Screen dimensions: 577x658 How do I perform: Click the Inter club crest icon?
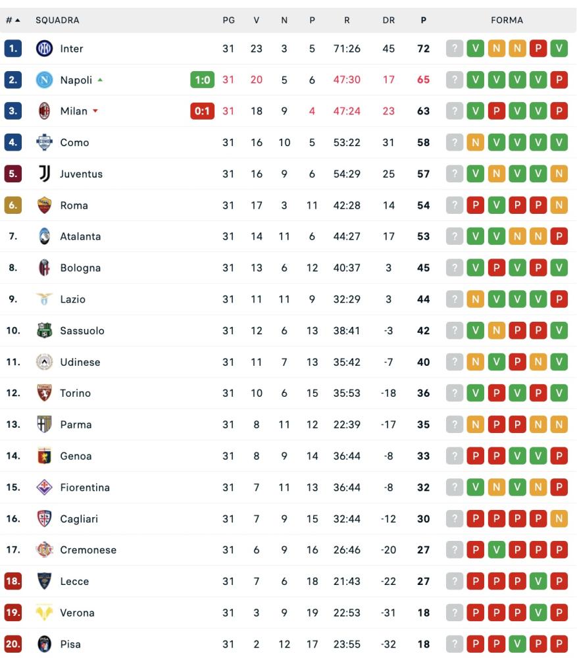point(44,49)
